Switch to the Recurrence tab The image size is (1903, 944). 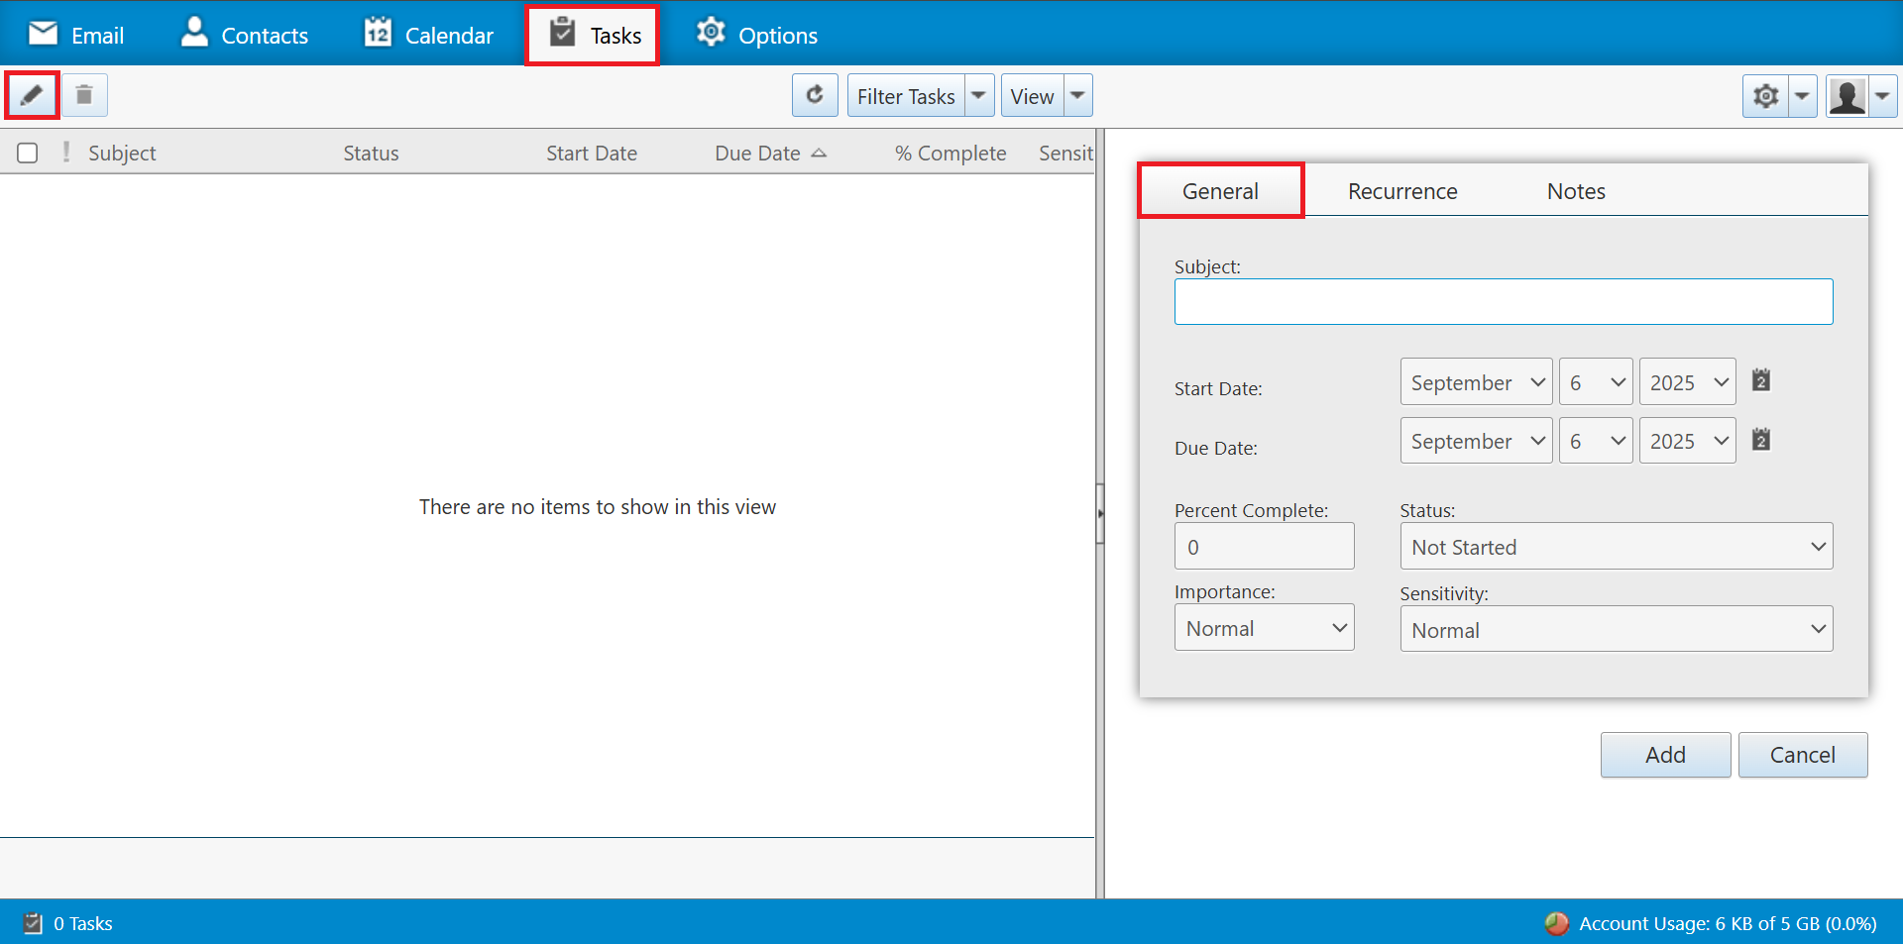pos(1402,191)
